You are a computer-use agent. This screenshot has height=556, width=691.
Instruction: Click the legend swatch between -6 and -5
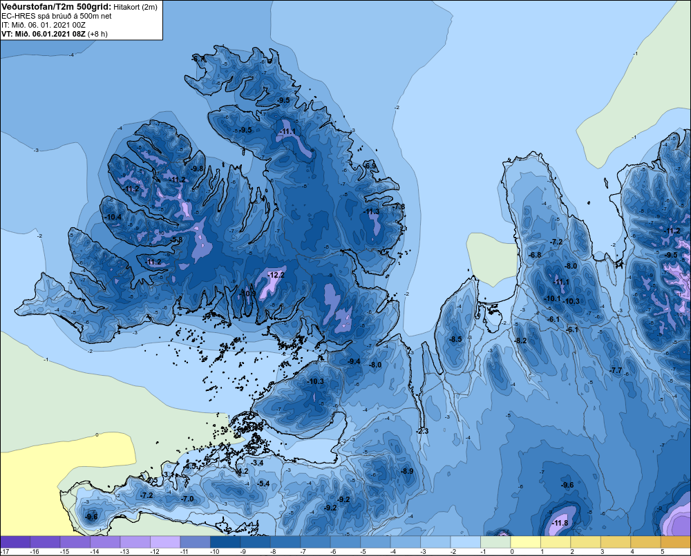(345, 542)
